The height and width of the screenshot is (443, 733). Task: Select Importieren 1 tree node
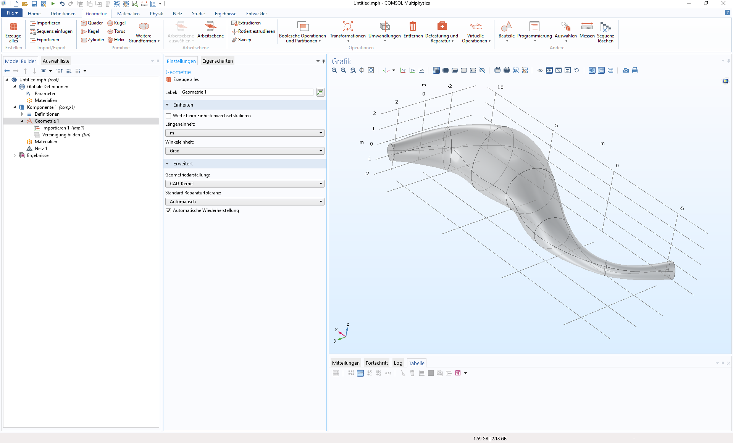[55, 128]
